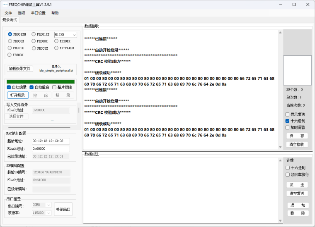Click the 清空接收 button

tap(297, 144)
